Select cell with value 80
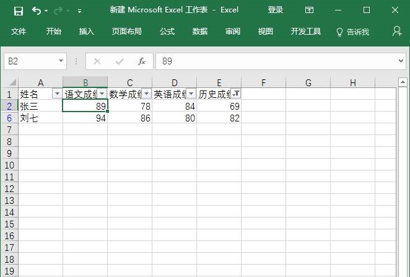The image size is (410, 277). click(175, 118)
